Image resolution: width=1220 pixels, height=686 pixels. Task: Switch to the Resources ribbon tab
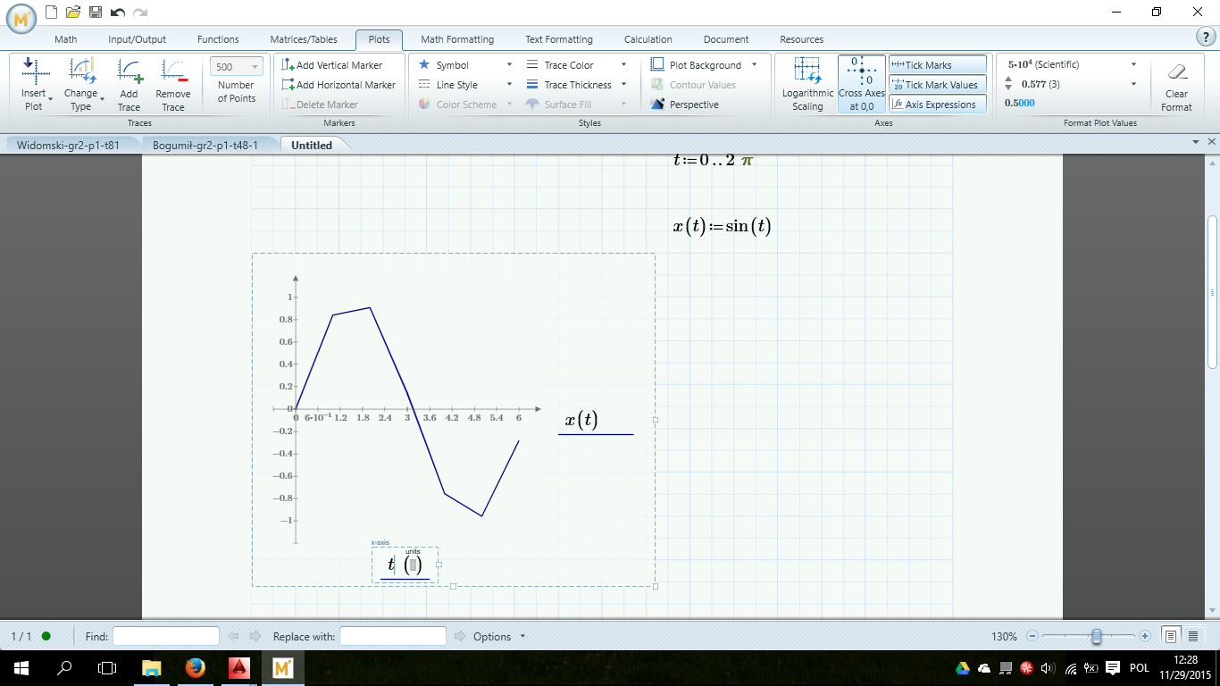802,39
